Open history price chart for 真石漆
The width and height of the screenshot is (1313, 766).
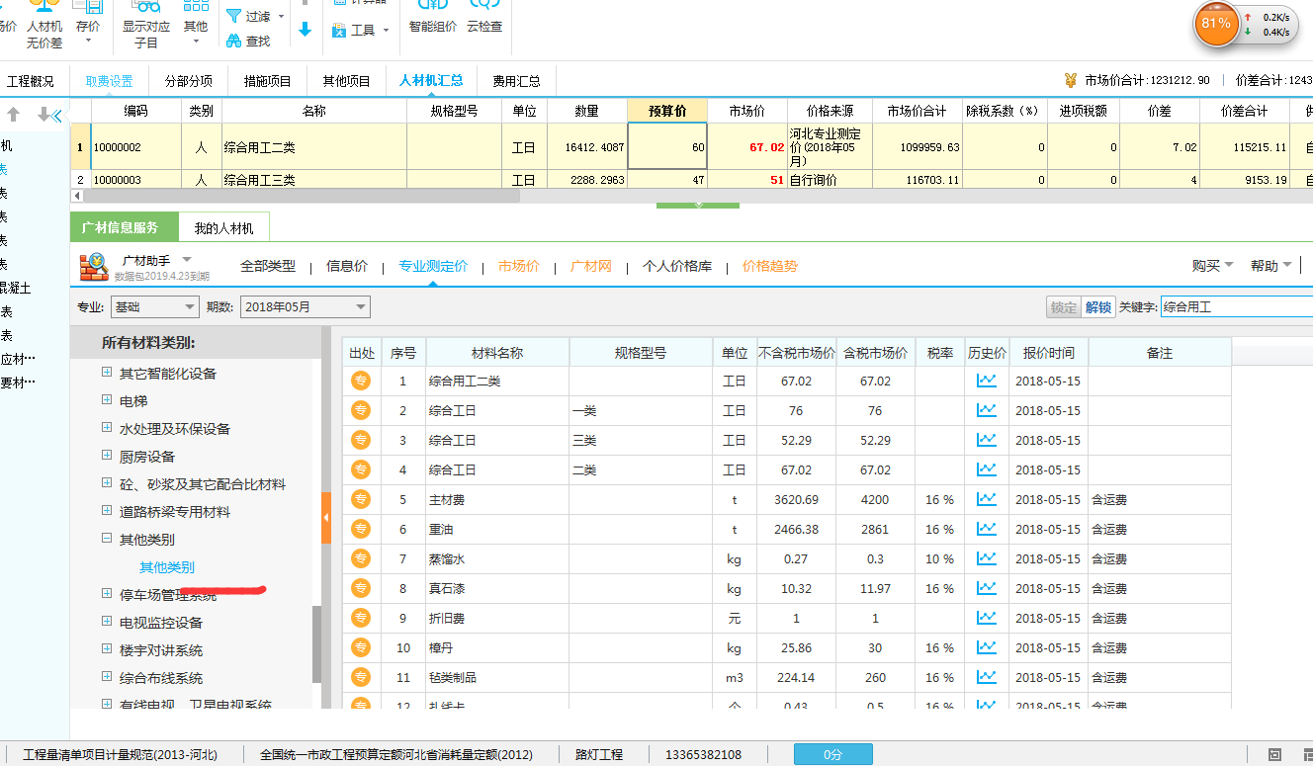(x=986, y=588)
